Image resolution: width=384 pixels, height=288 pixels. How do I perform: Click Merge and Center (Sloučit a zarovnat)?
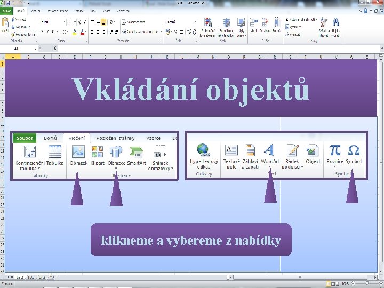pos(141,32)
